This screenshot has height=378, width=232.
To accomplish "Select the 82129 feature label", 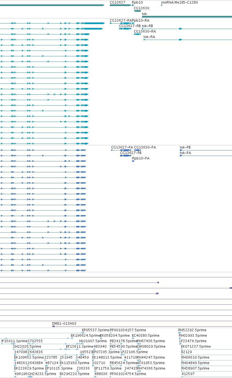I will (x=186, y=352).
